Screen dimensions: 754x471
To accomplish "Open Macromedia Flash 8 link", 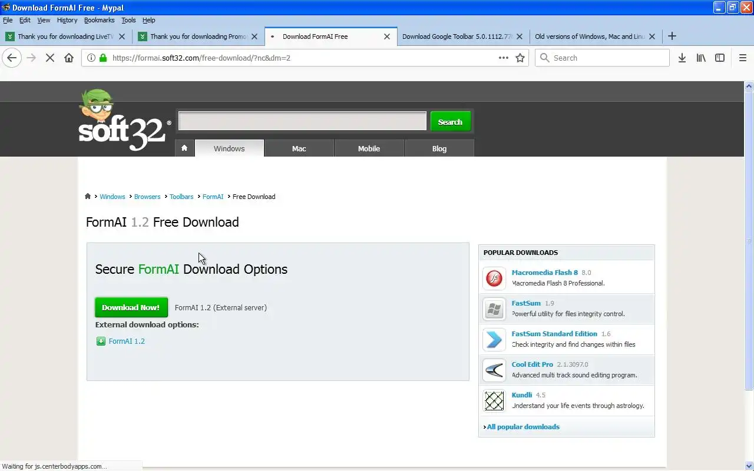I will click(x=545, y=273).
